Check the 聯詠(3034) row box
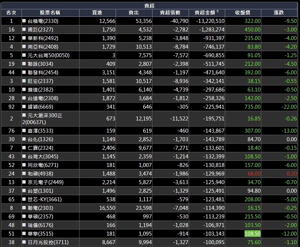The image size is (300, 247). [x=24, y=64]
